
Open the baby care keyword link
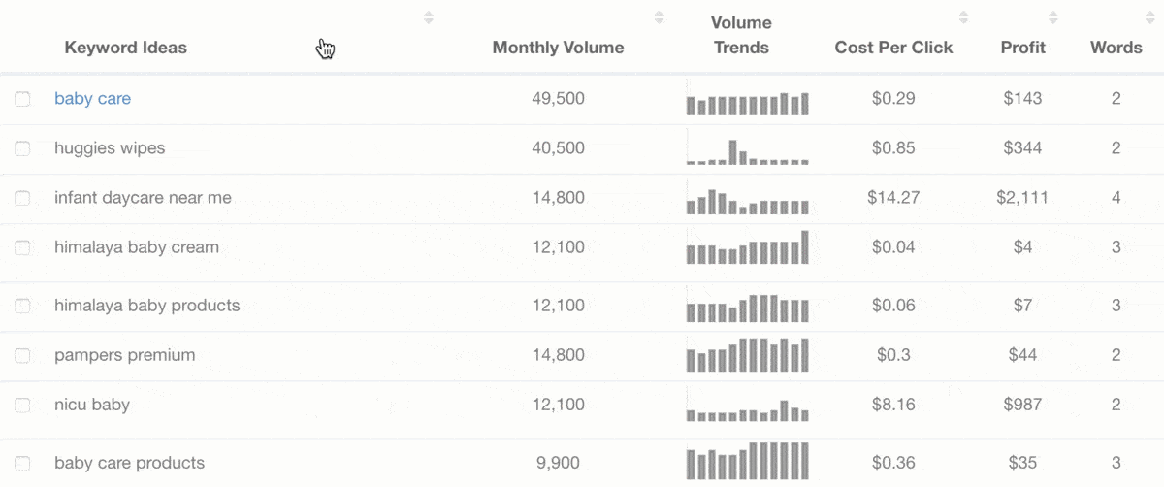(x=92, y=99)
